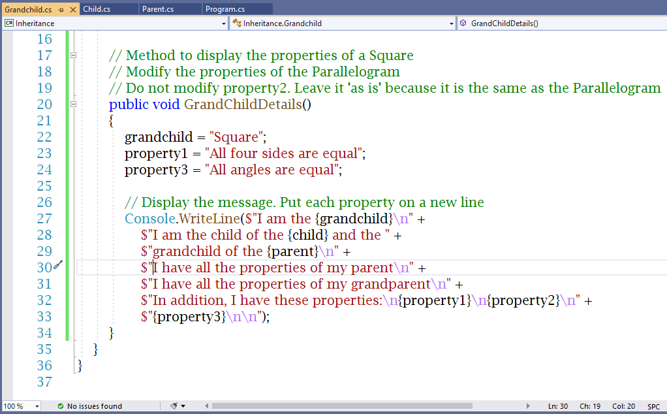Open the Program.cs tab
Screen dimensions: 667x414
tap(225, 9)
